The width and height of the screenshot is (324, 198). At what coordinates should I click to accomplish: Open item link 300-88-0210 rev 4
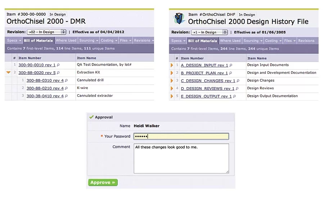pyautogui.click(x=45, y=88)
